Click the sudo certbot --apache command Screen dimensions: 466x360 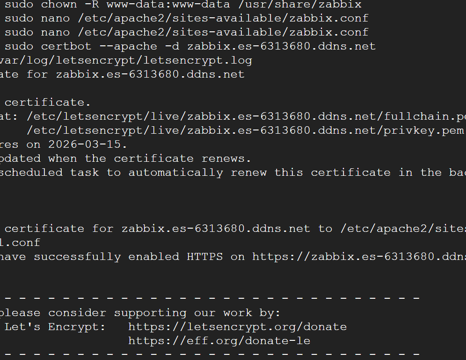pos(190,47)
